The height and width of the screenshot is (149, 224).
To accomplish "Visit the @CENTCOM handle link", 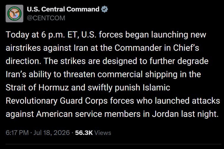I will click(x=46, y=18).
